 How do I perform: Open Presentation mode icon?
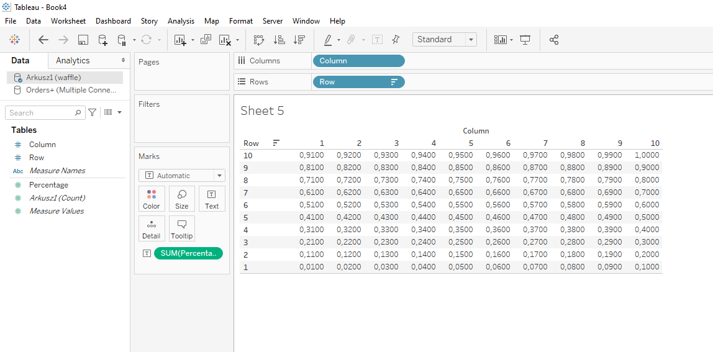click(525, 40)
